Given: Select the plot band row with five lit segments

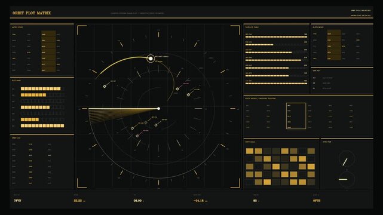Looking at the screenshot, I should [42, 119].
